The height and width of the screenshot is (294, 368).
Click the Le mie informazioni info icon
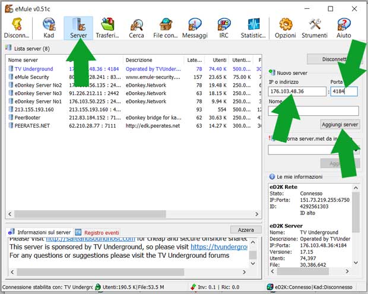tap(272, 176)
